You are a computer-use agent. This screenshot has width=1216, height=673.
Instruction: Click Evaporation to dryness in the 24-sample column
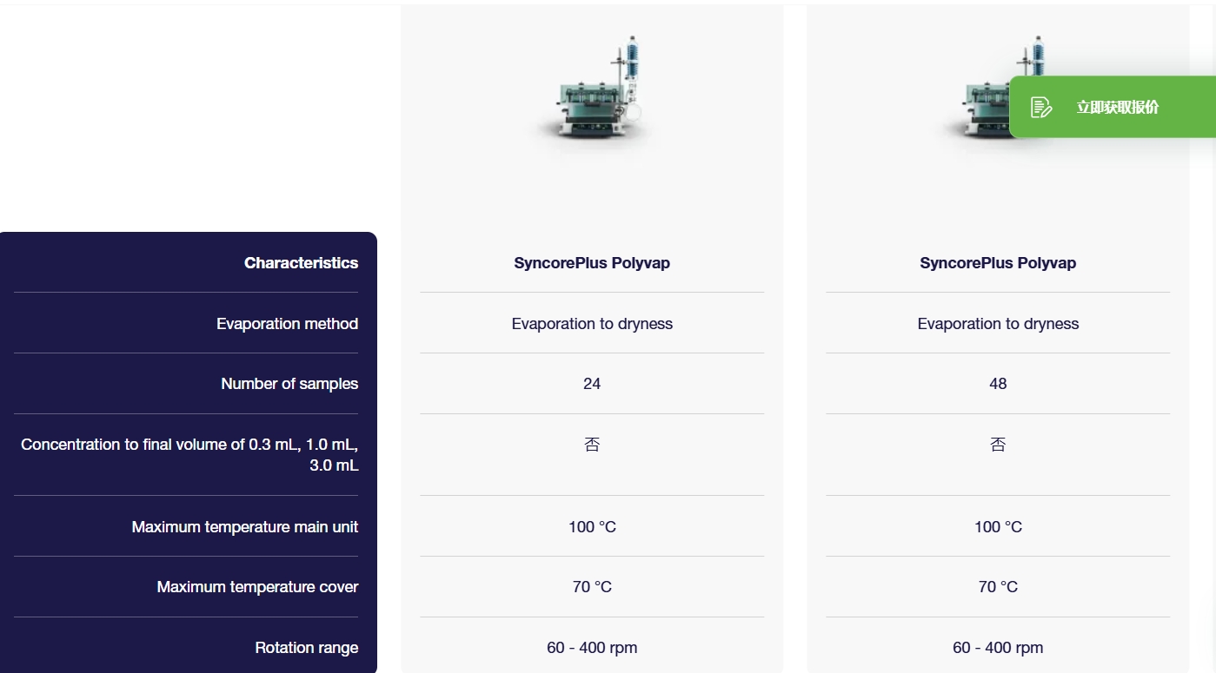pyautogui.click(x=592, y=324)
